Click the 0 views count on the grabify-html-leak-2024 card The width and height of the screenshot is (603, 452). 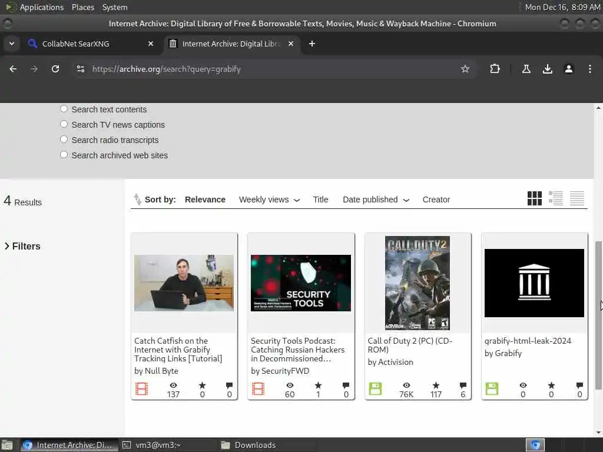(x=523, y=394)
